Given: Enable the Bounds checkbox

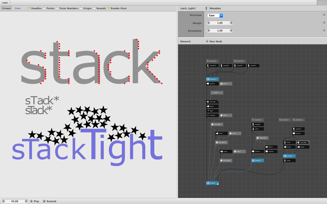Looking at the screenshot, I should tap(94, 8).
